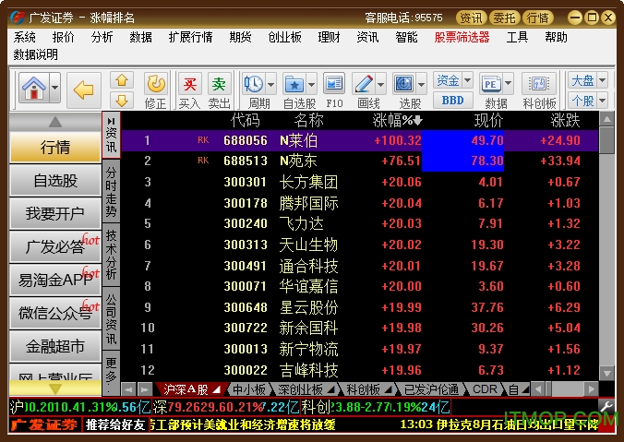Open the vertical 资讯 side tab
This screenshot has width=624, height=442.
pos(111,135)
